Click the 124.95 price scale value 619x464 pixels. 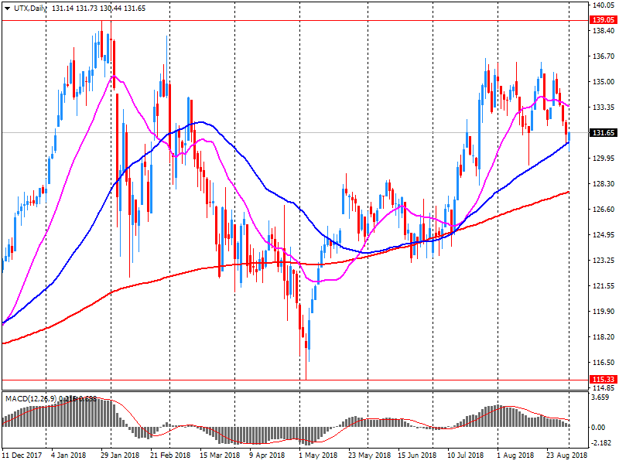point(604,235)
